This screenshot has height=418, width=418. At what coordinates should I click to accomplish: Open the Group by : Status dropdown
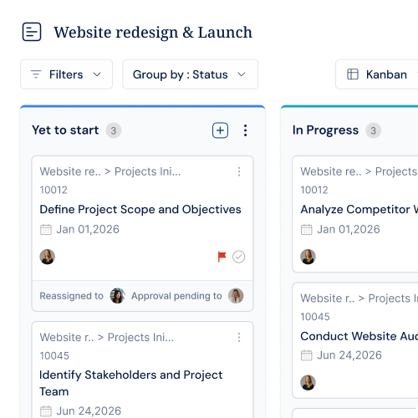pos(191,74)
